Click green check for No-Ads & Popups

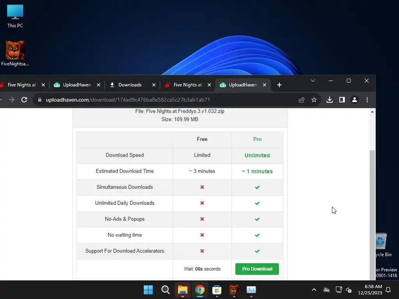coord(257,219)
